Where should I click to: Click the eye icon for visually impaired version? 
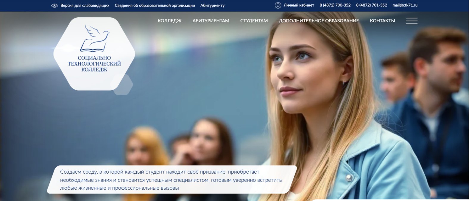click(54, 5)
